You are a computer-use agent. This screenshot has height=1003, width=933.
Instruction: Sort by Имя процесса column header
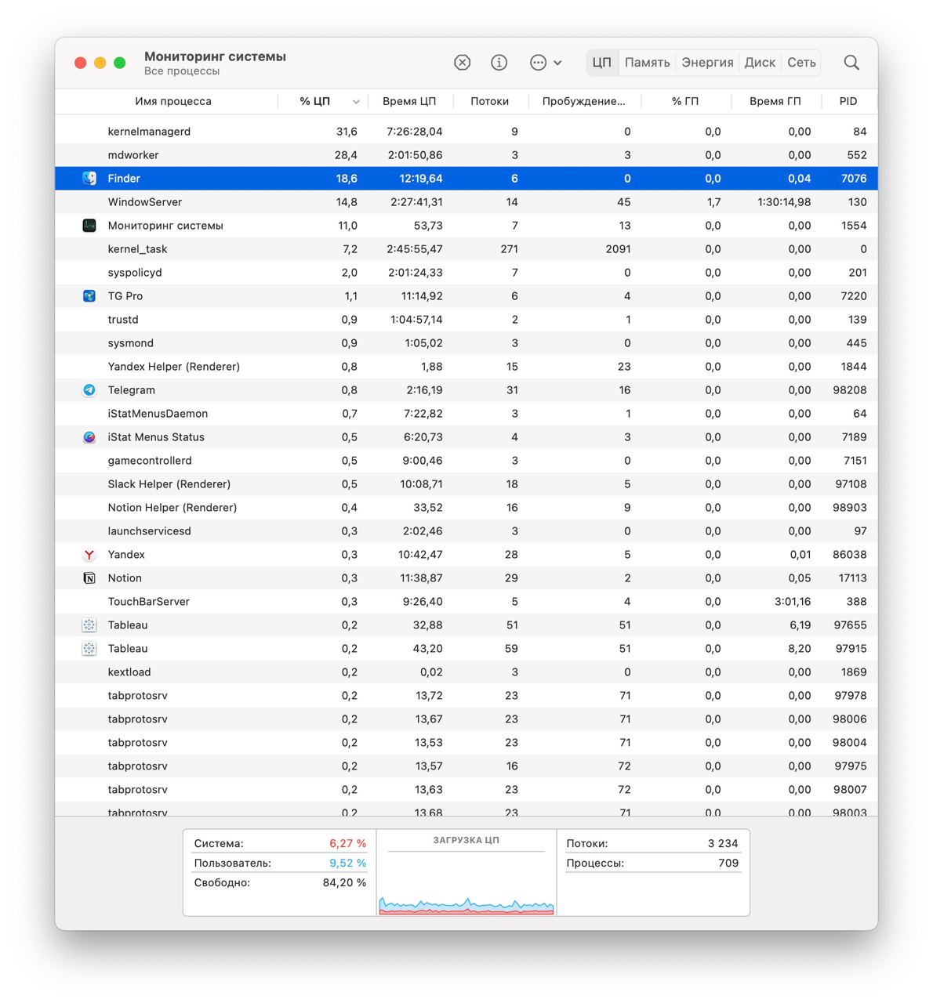point(173,101)
